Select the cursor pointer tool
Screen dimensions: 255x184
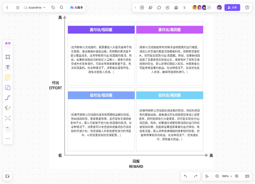coord(207,176)
